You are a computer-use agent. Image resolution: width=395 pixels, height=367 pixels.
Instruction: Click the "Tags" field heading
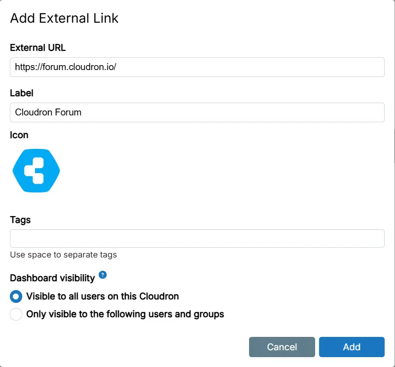coord(20,220)
